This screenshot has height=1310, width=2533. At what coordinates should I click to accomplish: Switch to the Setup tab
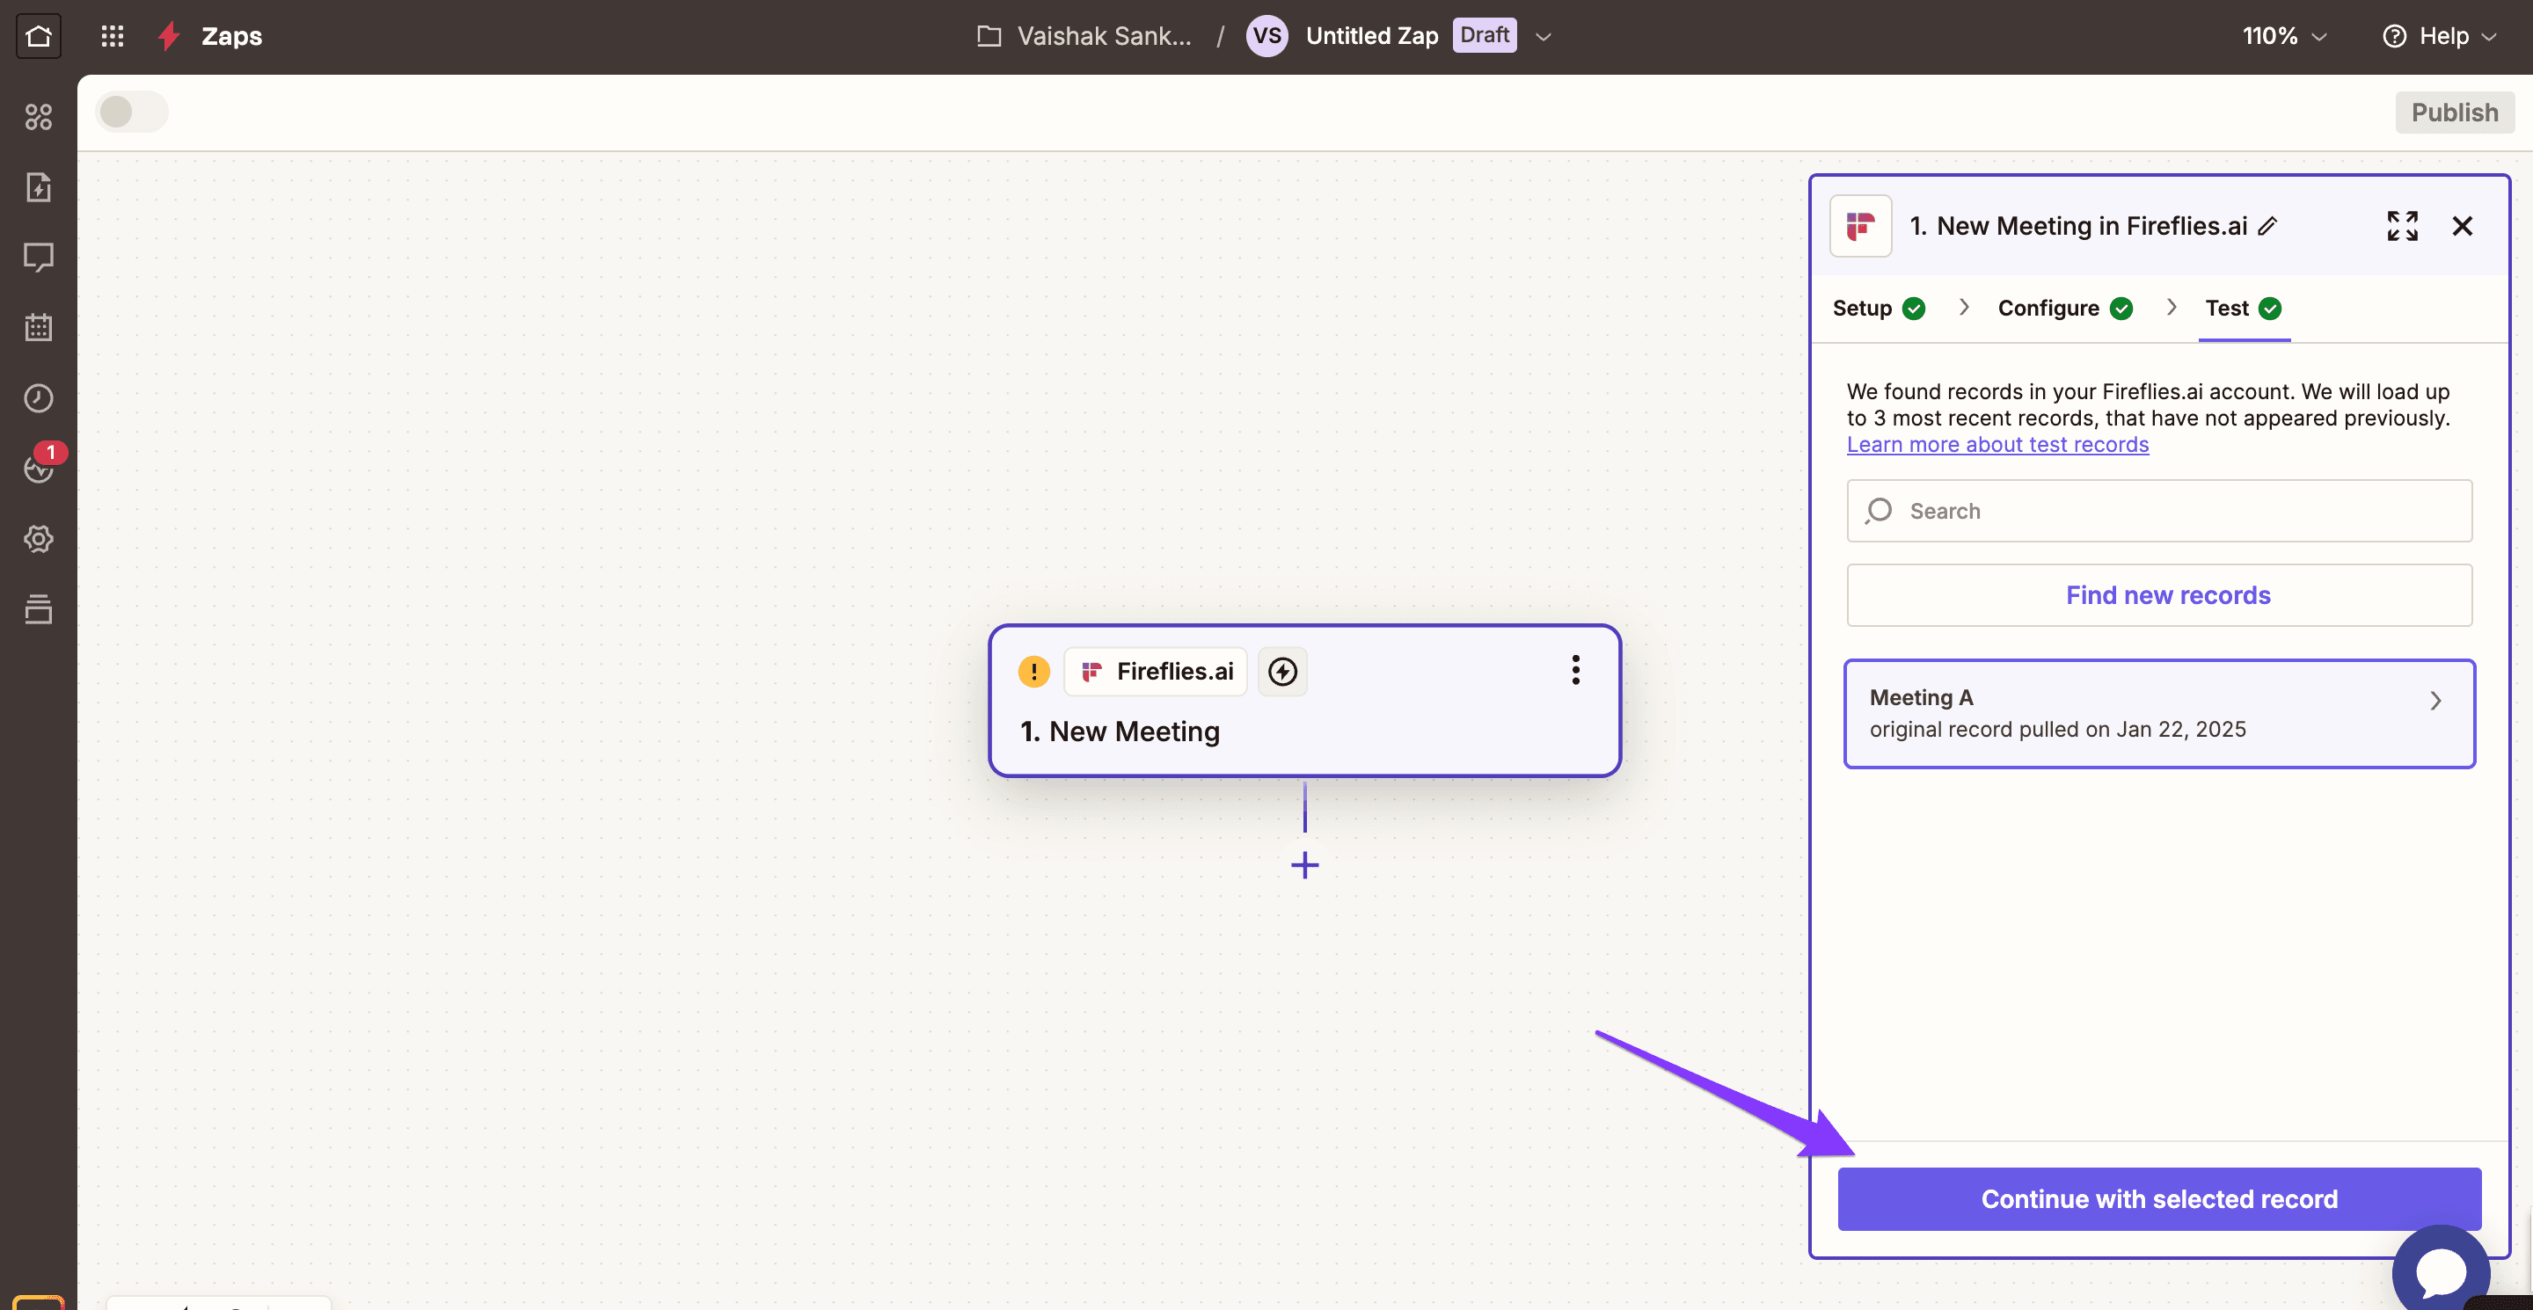point(1878,309)
